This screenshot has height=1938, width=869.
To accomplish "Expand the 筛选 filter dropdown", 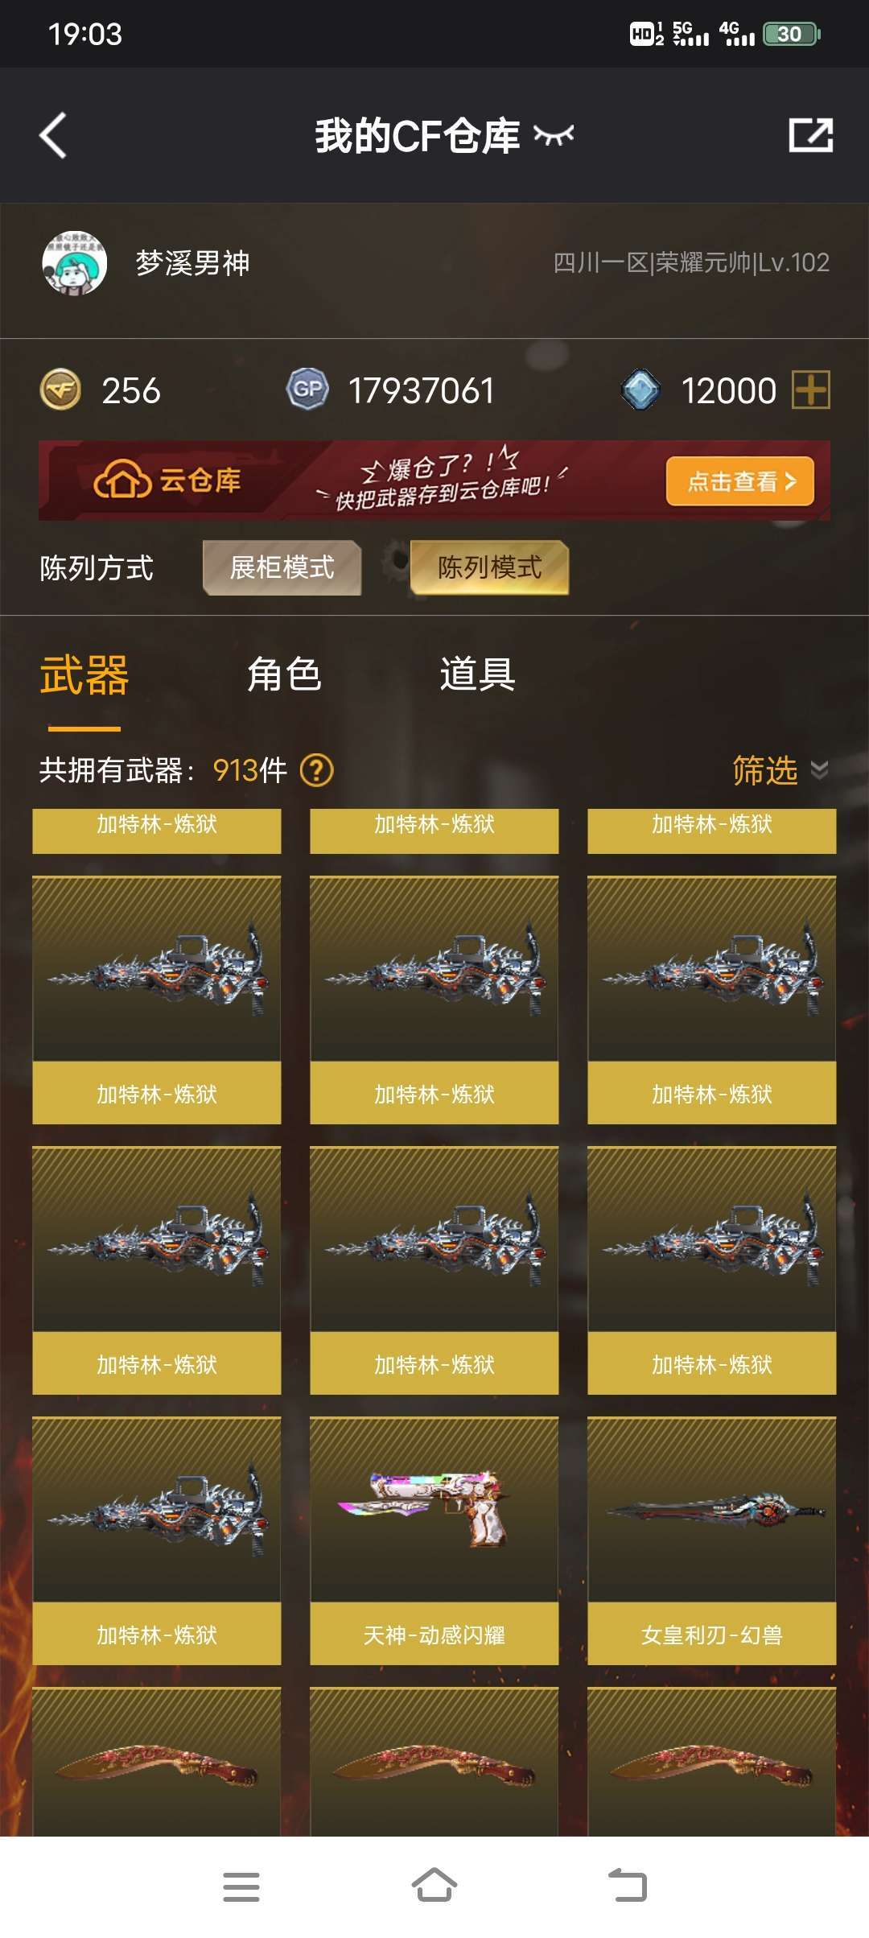I will pyautogui.click(x=780, y=770).
